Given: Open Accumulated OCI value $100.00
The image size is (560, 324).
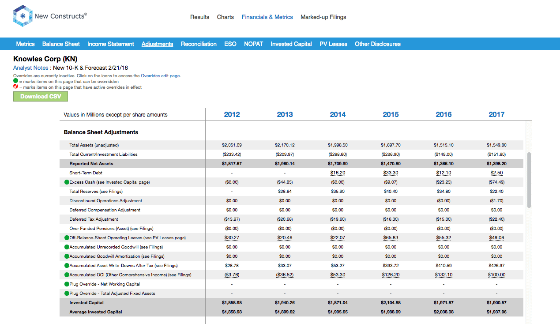Looking at the screenshot, I should pyautogui.click(x=496, y=275).
